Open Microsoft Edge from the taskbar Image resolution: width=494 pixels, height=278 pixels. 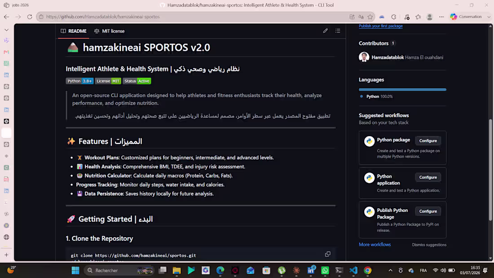220,270
